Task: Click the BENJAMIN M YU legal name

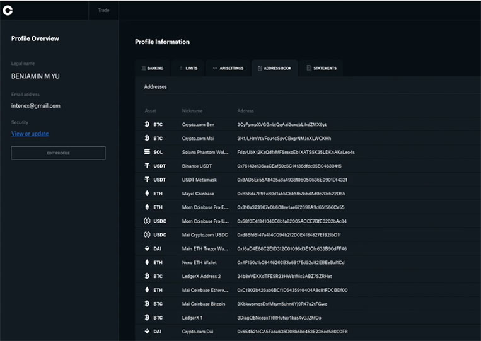Action: (35, 76)
